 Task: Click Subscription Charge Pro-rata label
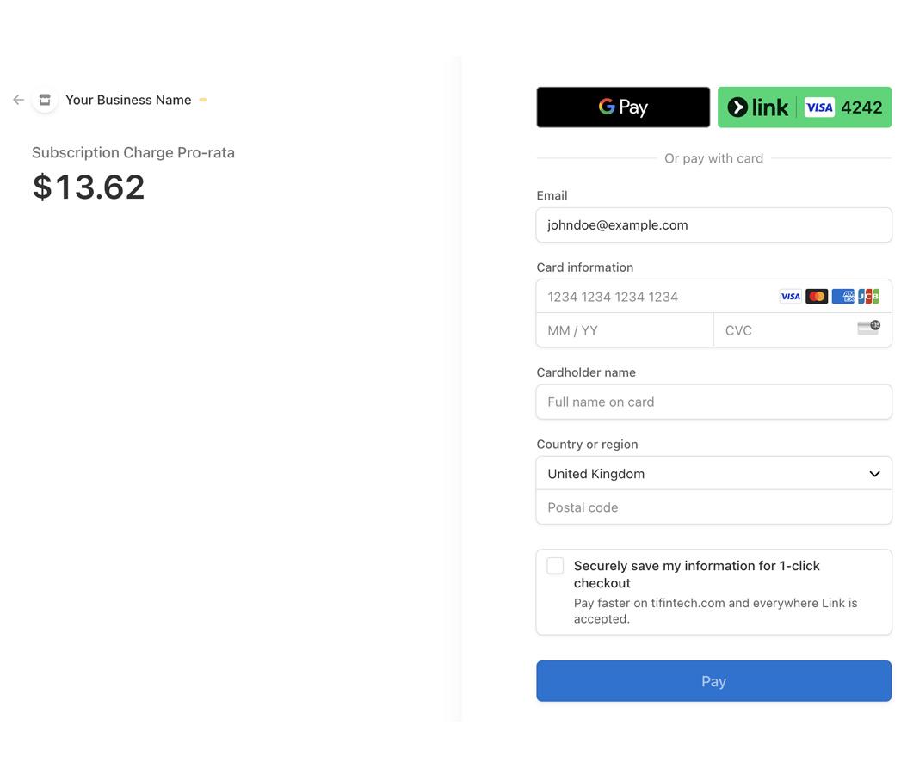pyautogui.click(x=133, y=152)
